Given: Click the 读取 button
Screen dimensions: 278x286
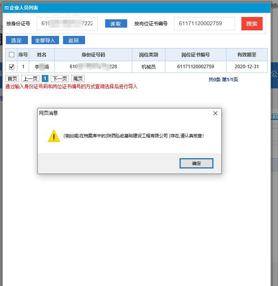Looking at the screenshot, I should click(x=116, y=24).
